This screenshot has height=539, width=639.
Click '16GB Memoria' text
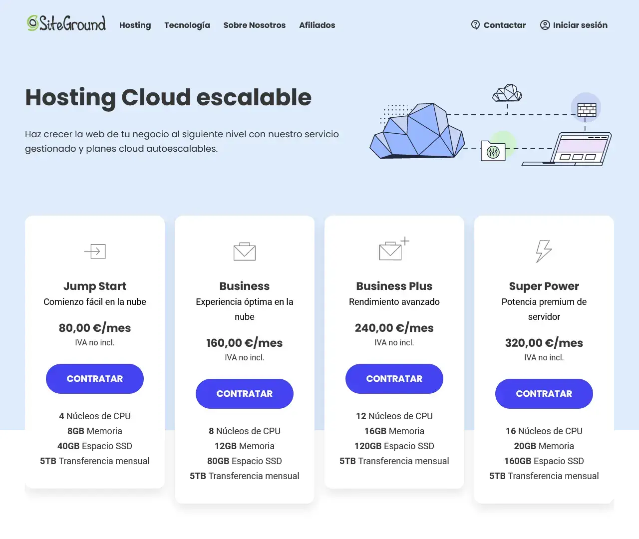point(394,431)
